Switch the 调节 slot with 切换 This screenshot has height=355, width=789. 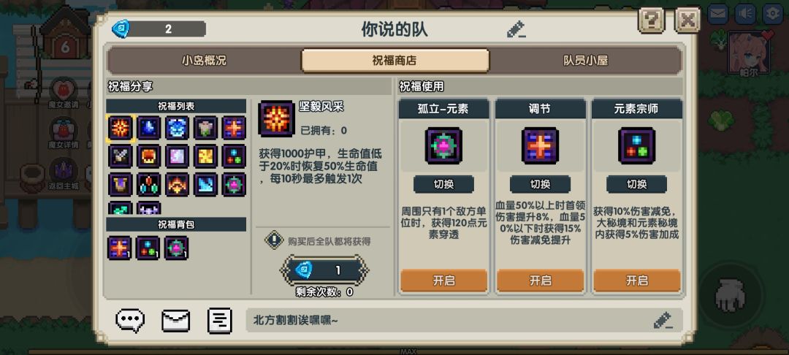(541, 185)
